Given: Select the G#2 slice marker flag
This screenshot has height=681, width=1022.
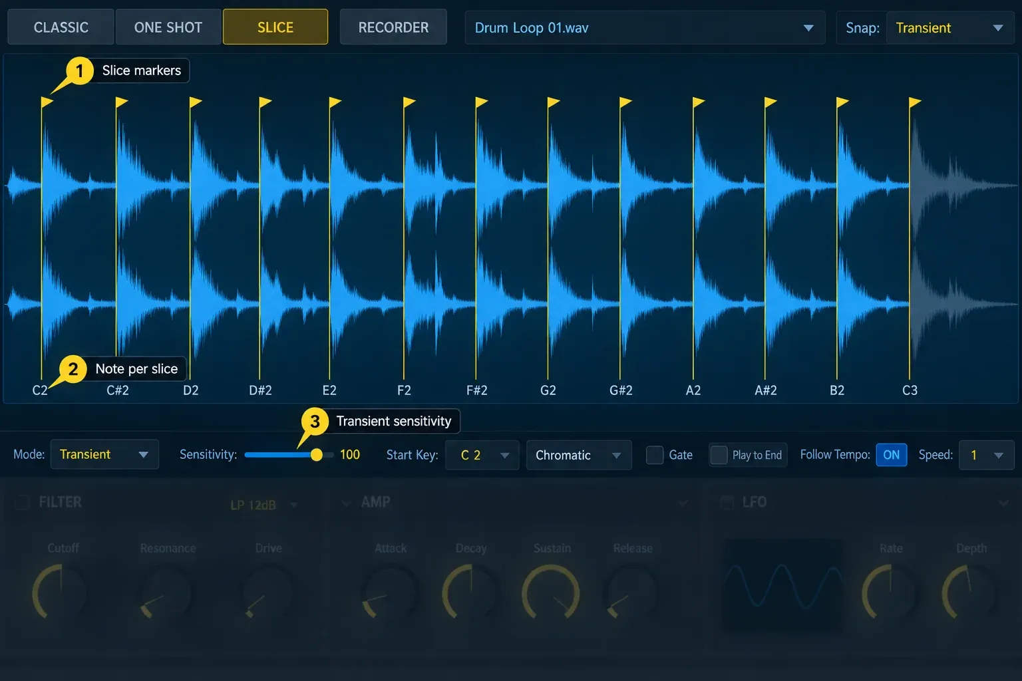Looking at the screenshot, I should [x=625, y=102].
